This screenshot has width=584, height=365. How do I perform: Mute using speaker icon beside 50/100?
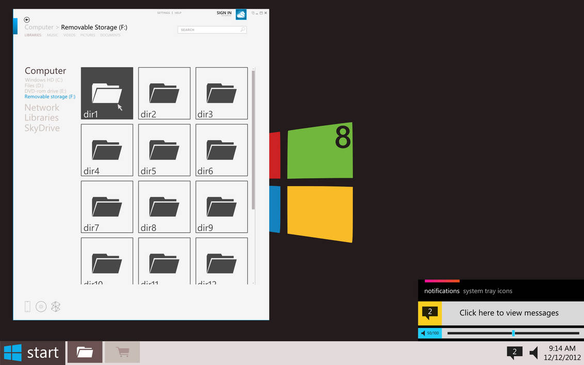(x=423, y=333)
